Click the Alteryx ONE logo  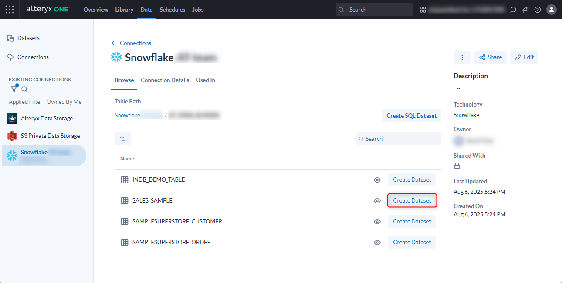pos(47,9)
